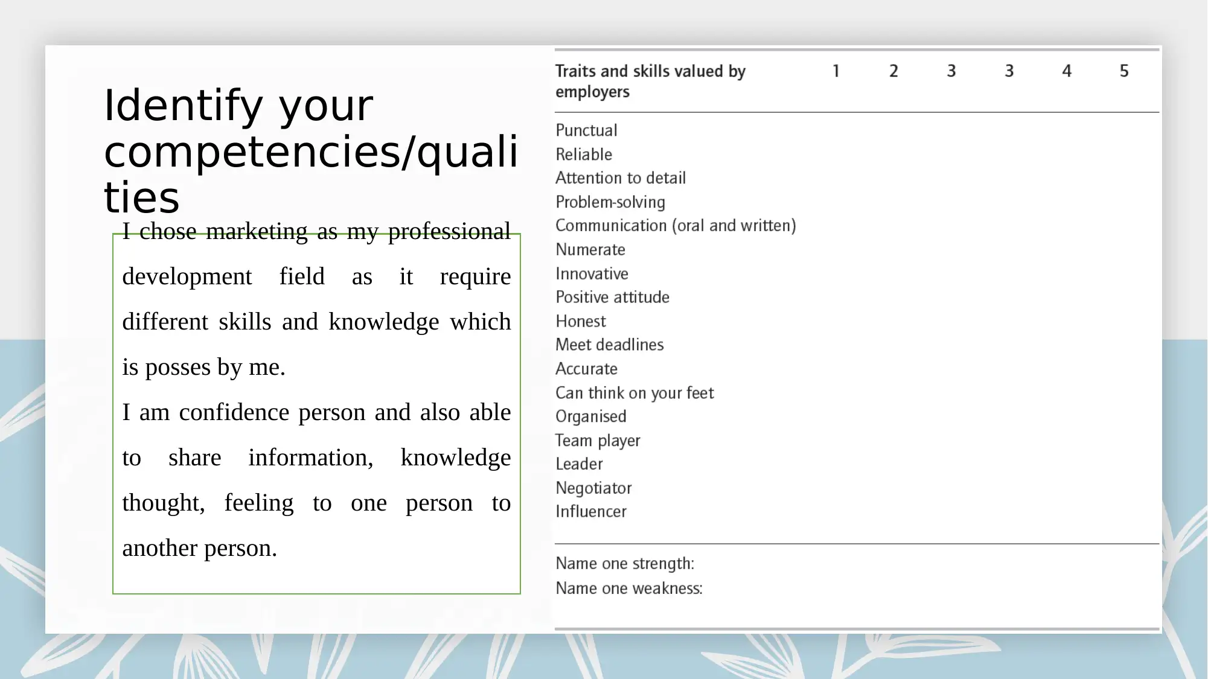Click 'Traits and skills valued by employers' header
The width and height of the screenshot is (1208, 679).
(x=650, y=80)
